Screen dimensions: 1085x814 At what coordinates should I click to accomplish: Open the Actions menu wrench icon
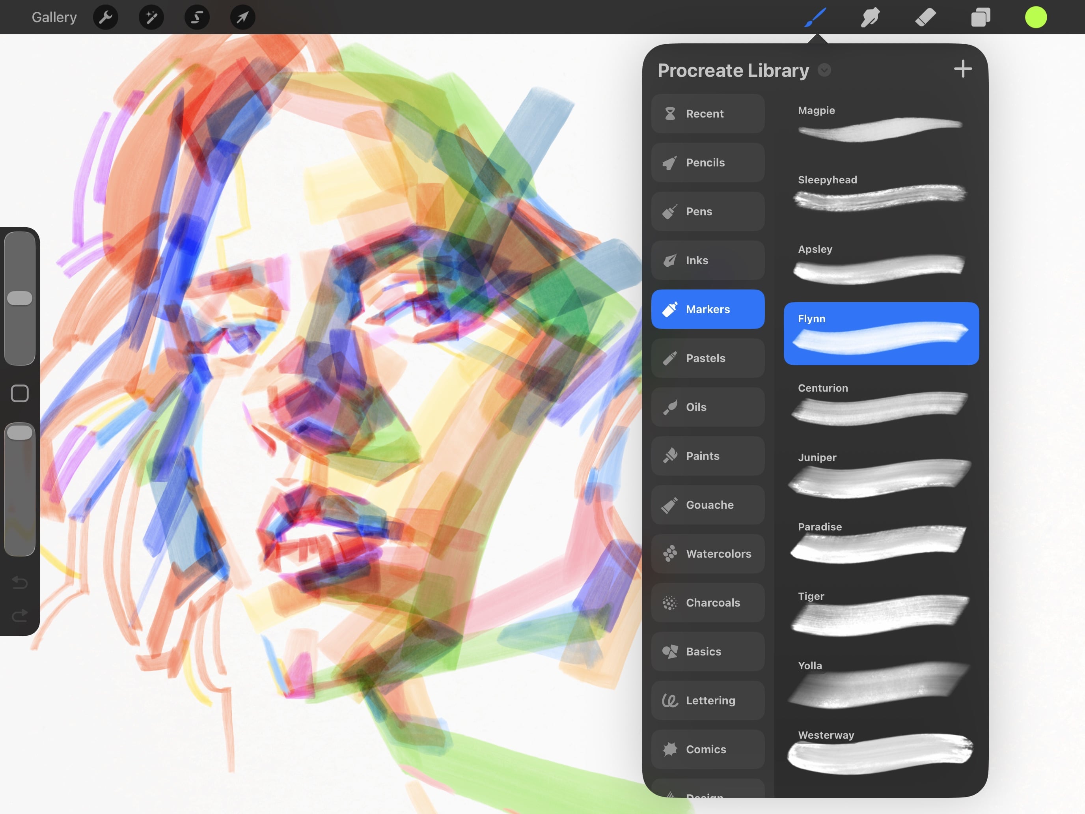[105, 17]
